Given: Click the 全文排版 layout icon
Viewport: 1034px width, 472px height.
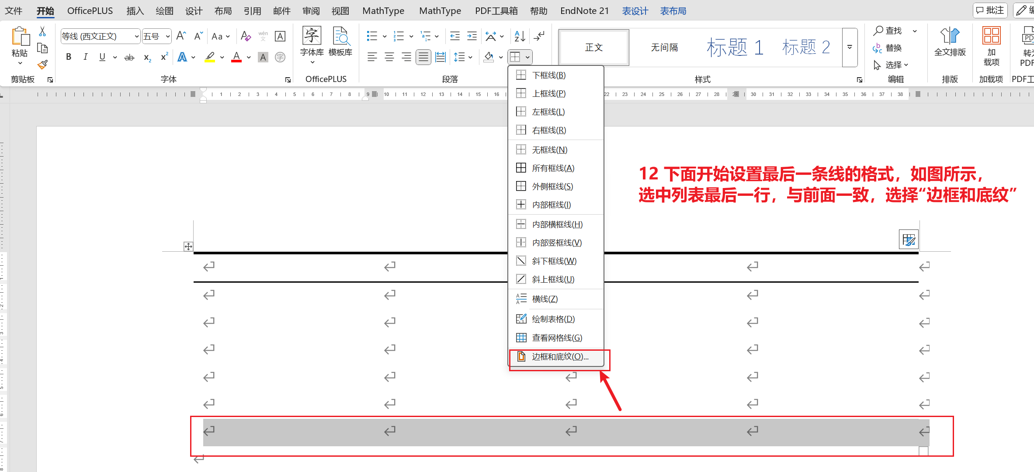Looking at the screenshot, I should (x=950, y=42).
